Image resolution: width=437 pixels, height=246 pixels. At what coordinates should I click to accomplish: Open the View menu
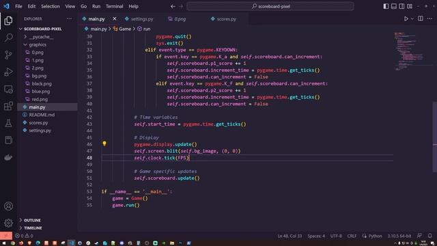click(x=70, y=6)
